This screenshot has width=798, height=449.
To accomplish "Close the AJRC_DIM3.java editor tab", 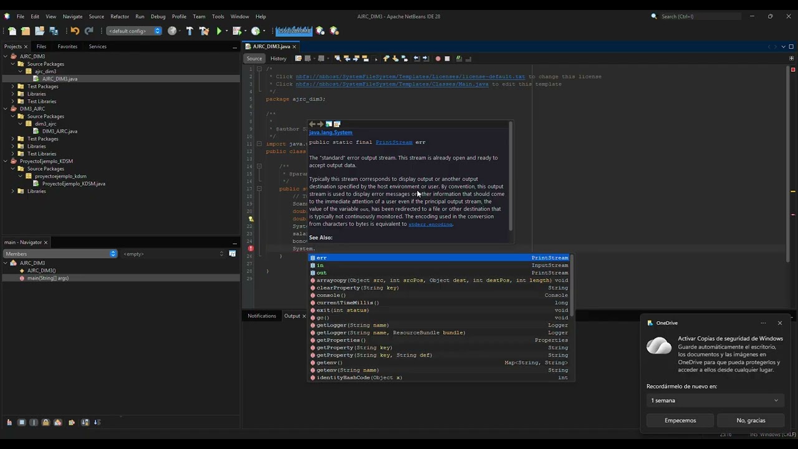I will click(294, 47).
